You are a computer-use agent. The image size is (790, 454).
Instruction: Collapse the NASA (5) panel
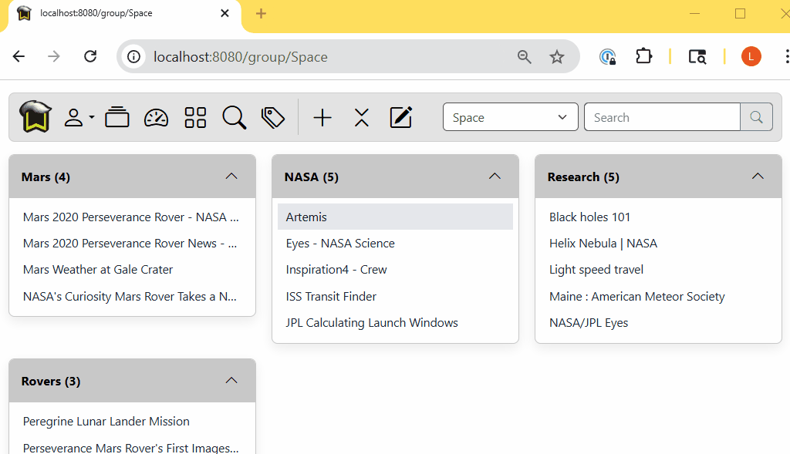pos(495,177)
